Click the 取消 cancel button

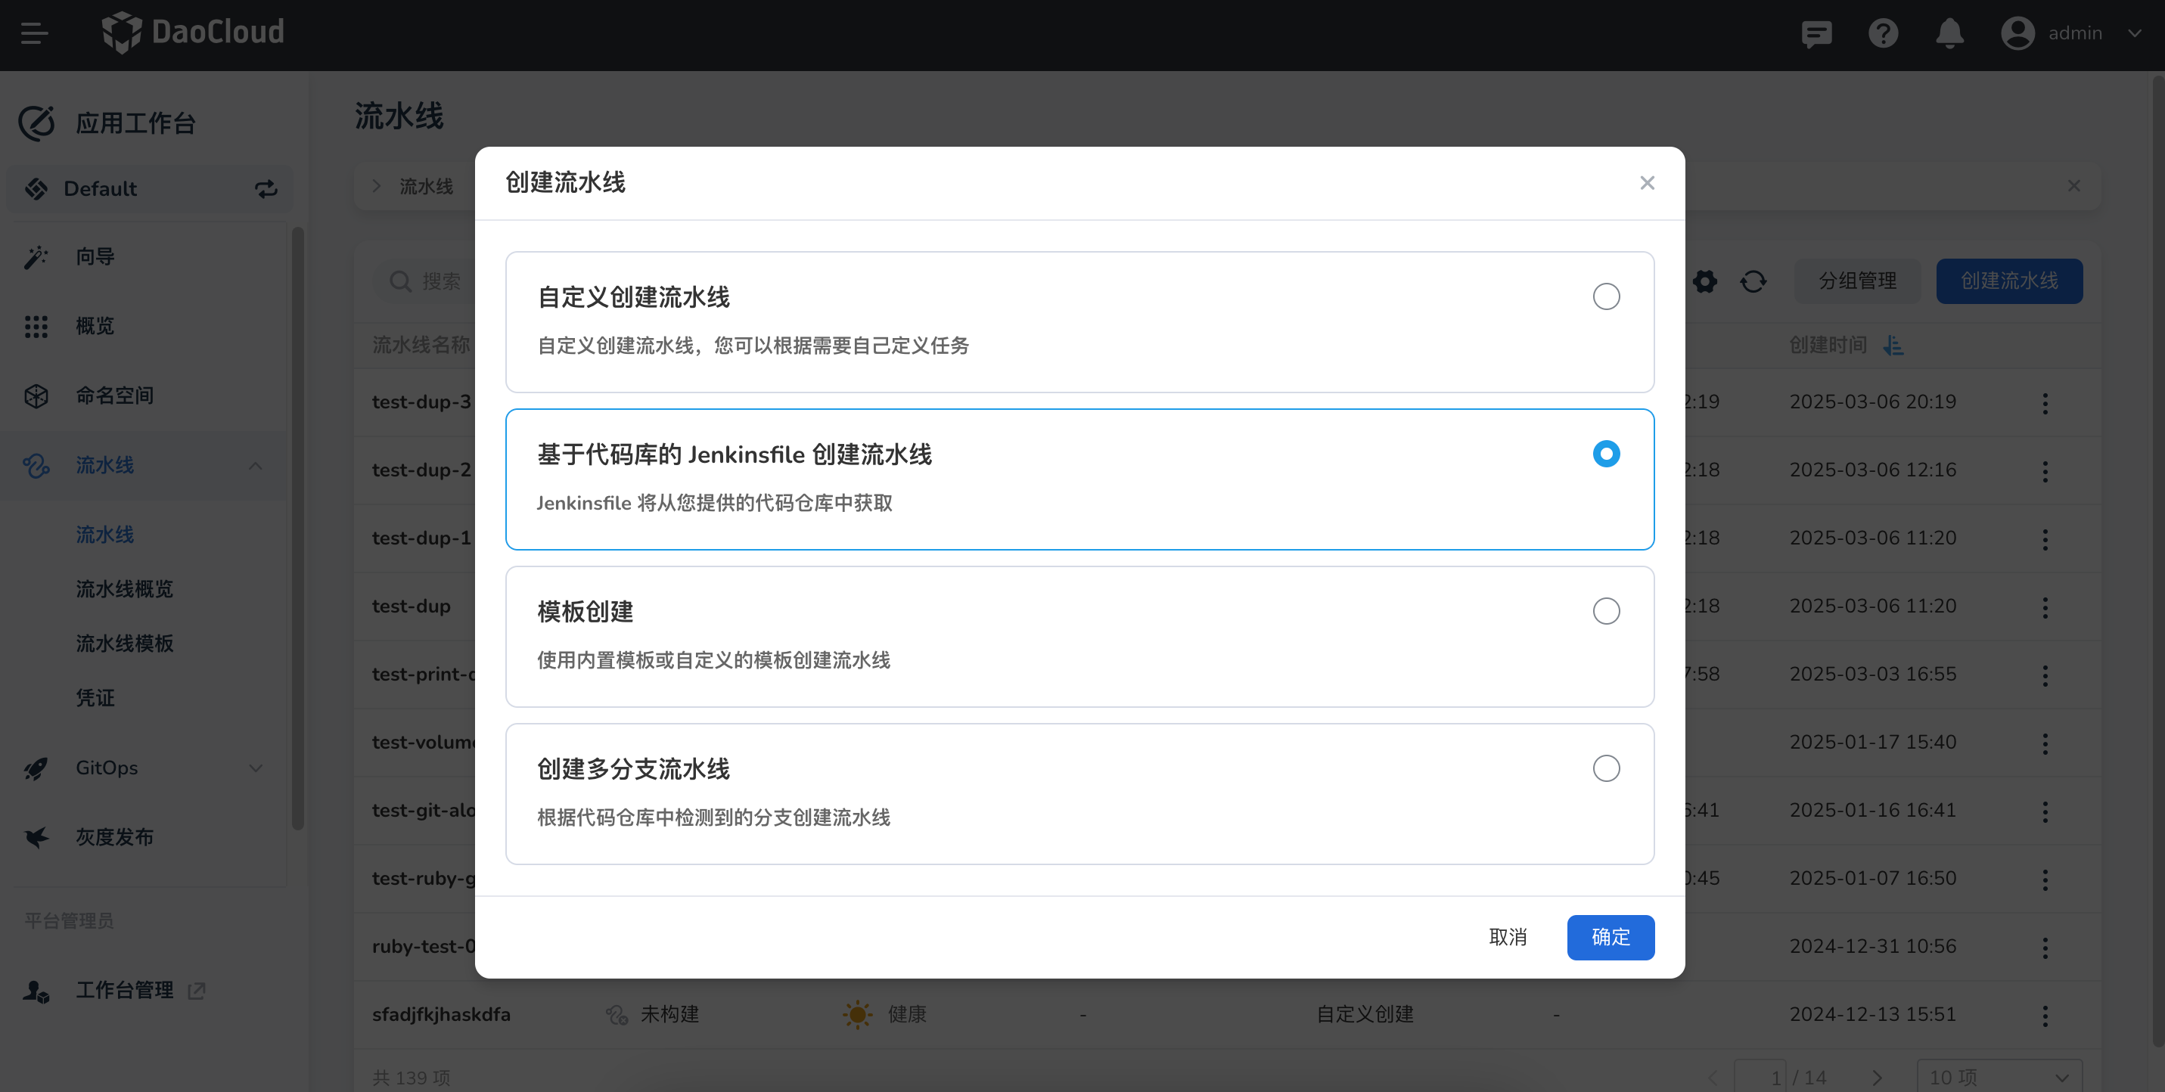[1507, 937]
